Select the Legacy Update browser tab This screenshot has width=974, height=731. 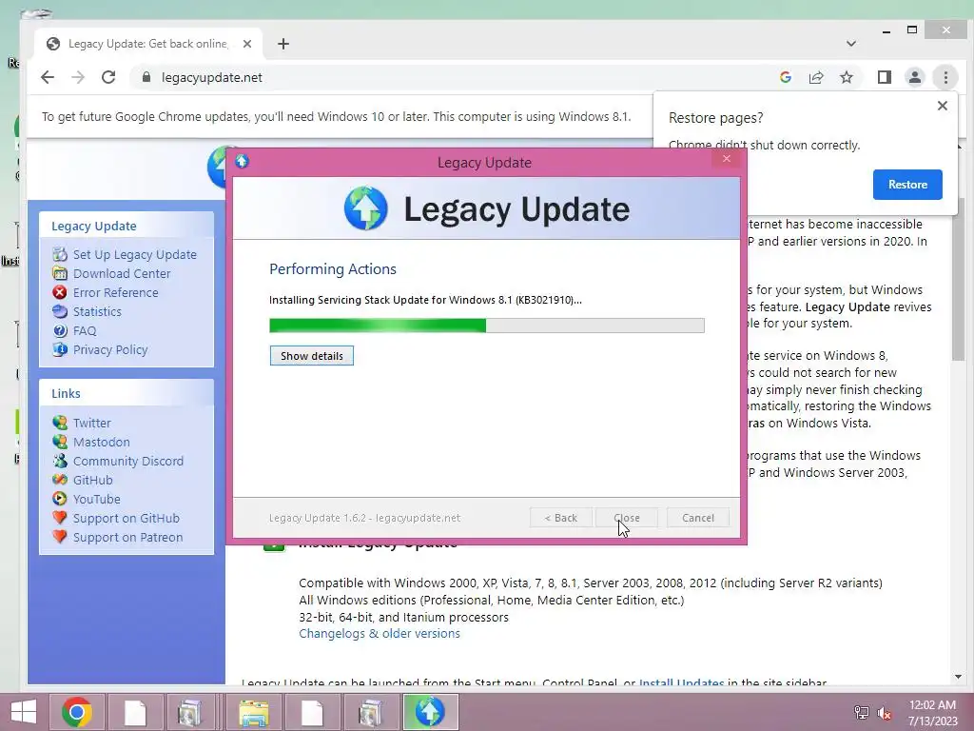click(149, 44)
